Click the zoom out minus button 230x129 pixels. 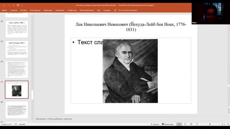click(202, 124)
